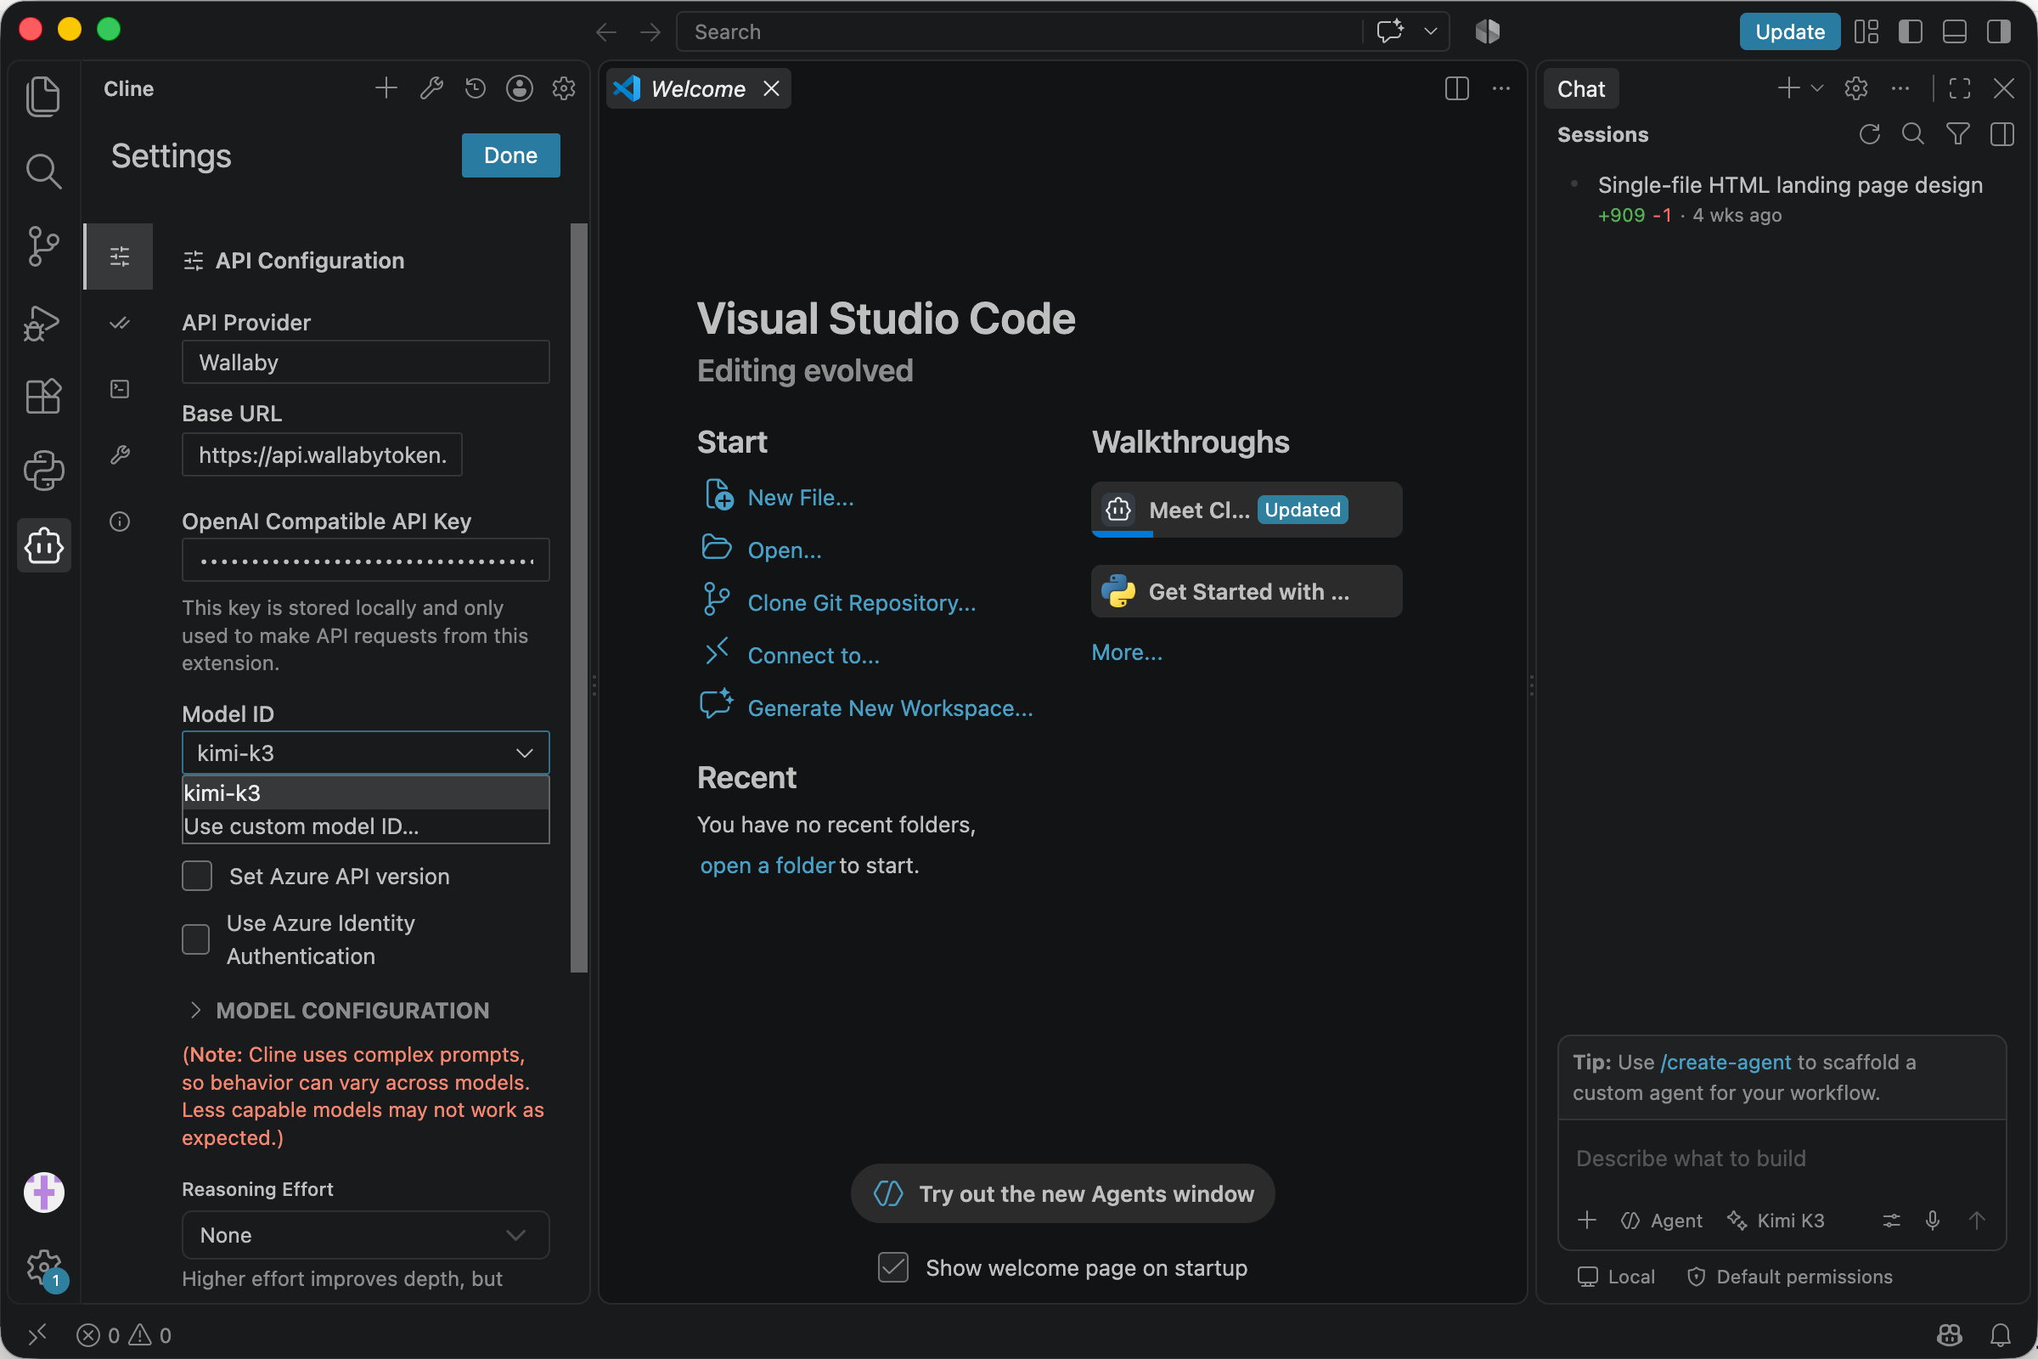
Task: Click the Base URL input field
Action: pyautogui.click(x=322, y=455)
